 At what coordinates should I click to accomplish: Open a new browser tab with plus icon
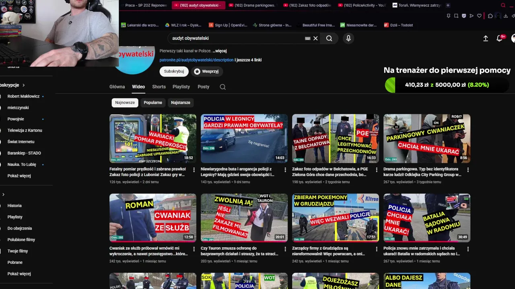click(448, 5)
